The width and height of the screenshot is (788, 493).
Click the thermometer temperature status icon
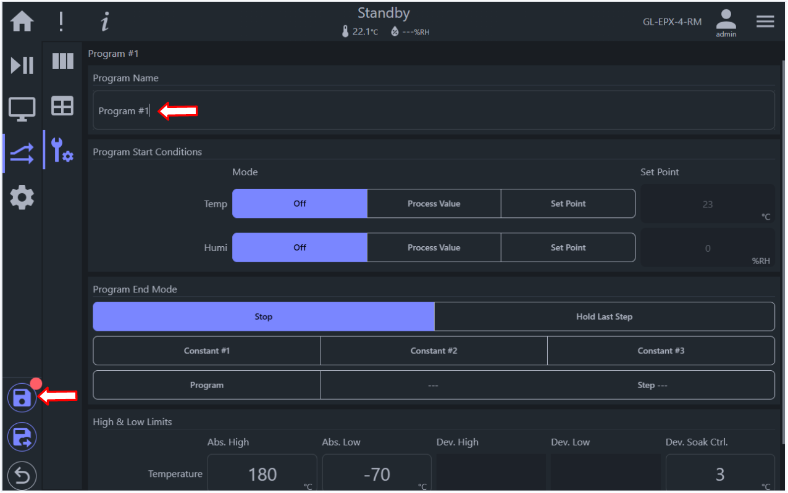(345, 31)
